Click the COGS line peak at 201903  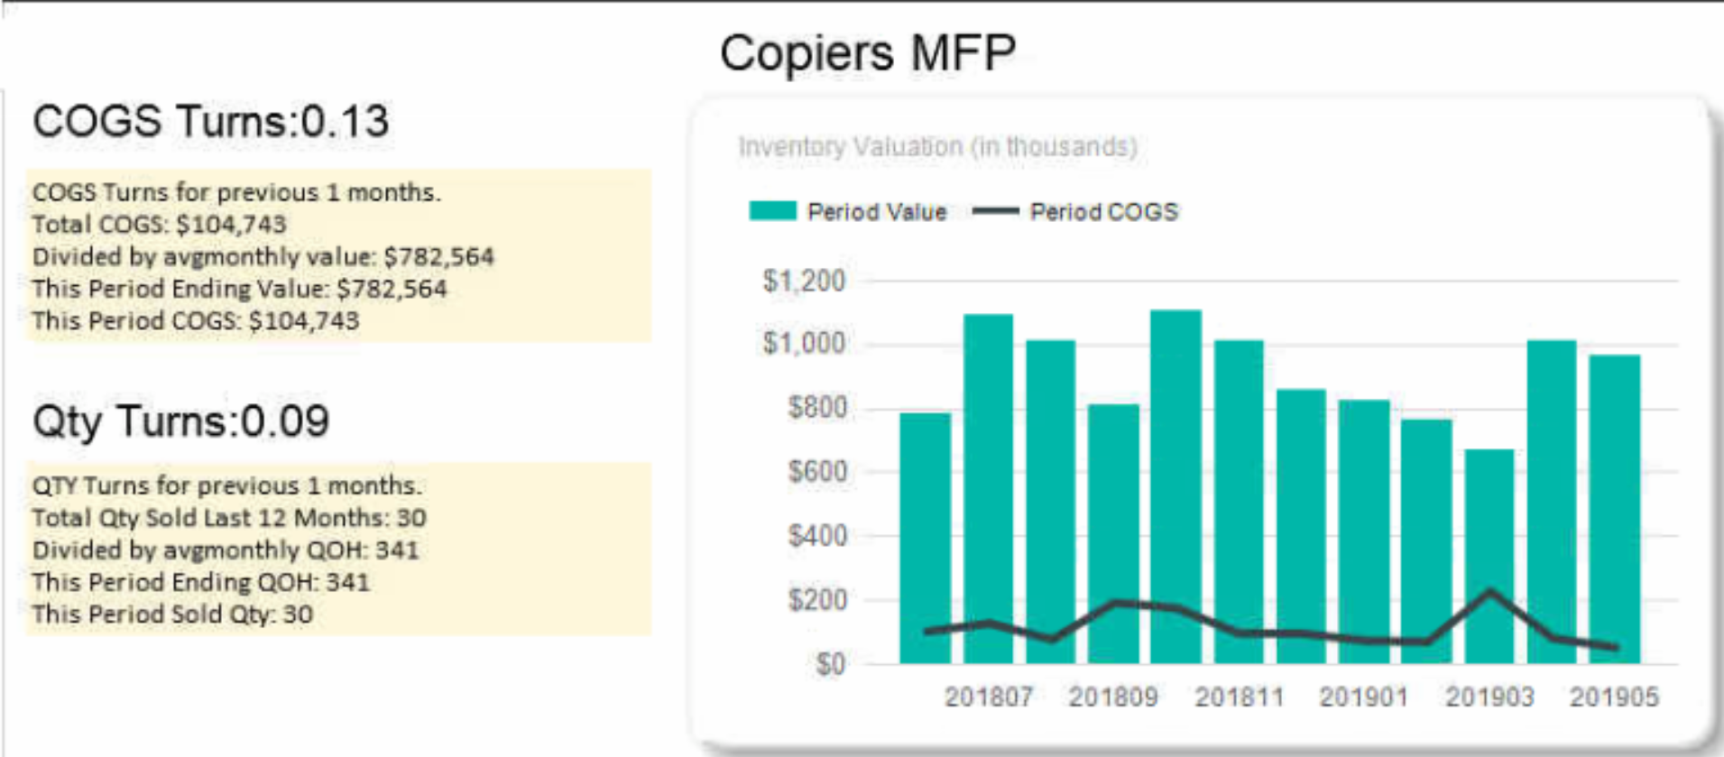coord(1489,592)
